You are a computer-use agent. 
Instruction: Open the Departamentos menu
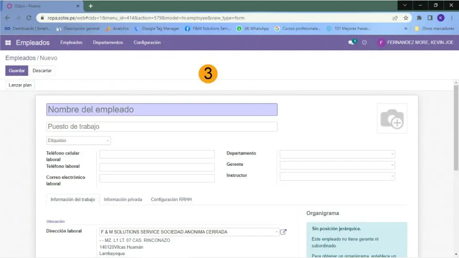[x=108, y=43]
